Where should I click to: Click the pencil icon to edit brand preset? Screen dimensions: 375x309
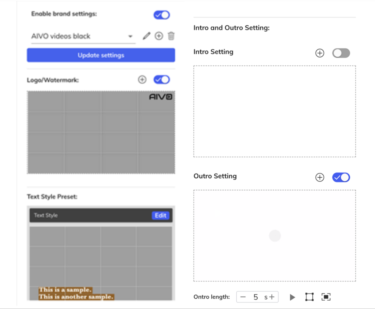tap(146, 36)
